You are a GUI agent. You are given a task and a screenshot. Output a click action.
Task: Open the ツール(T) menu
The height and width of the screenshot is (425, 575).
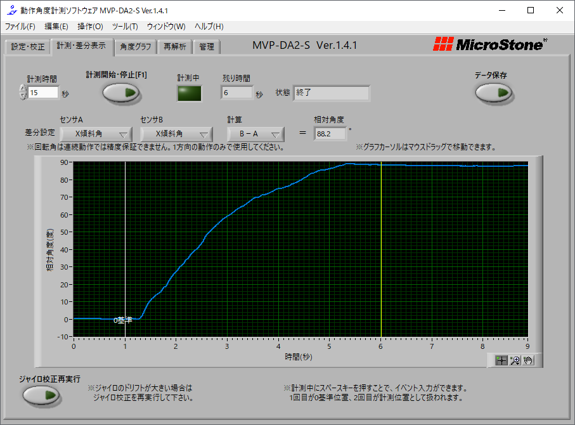tap(125, 27)
